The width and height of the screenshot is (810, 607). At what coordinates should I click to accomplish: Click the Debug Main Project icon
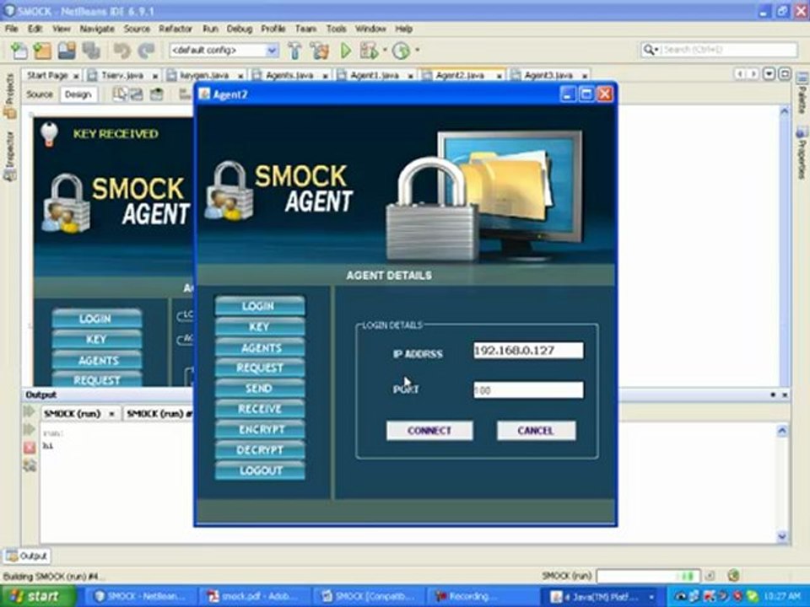point(369,50)
